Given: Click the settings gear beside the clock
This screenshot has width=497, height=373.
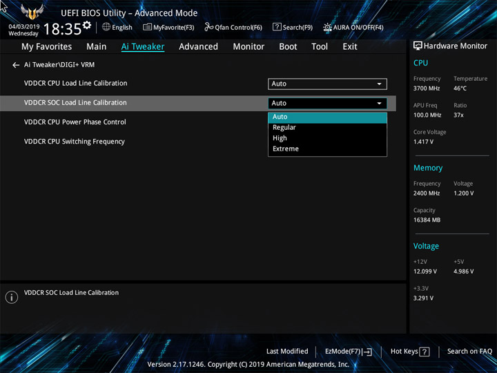Looking at the screenshot, I should (x=86, y=25).
